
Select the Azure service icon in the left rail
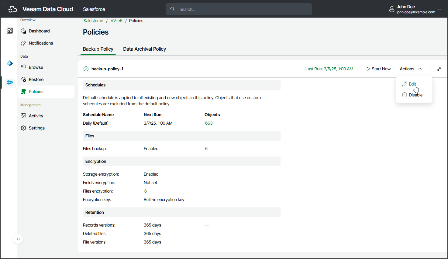pos(10,63)
